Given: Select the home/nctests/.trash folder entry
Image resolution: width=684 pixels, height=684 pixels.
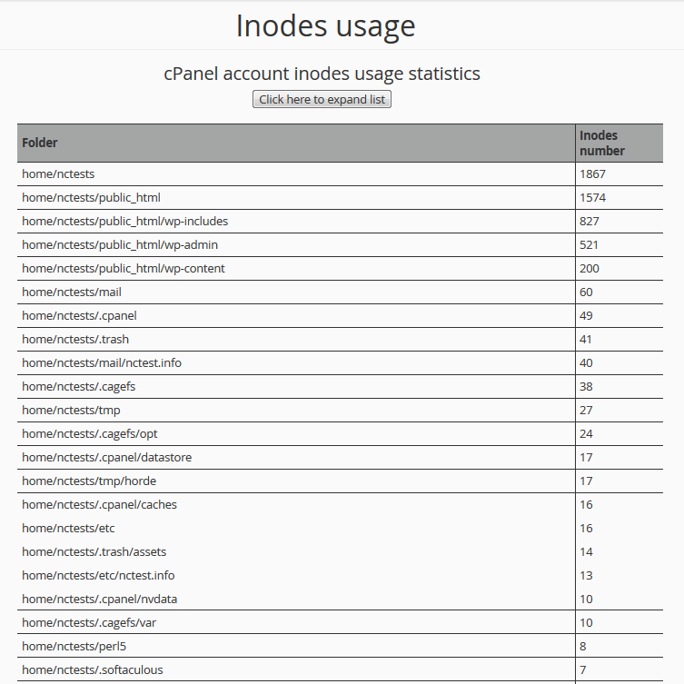Looking at the screenshot, I should pyautogui.click(x=341, y=339).
